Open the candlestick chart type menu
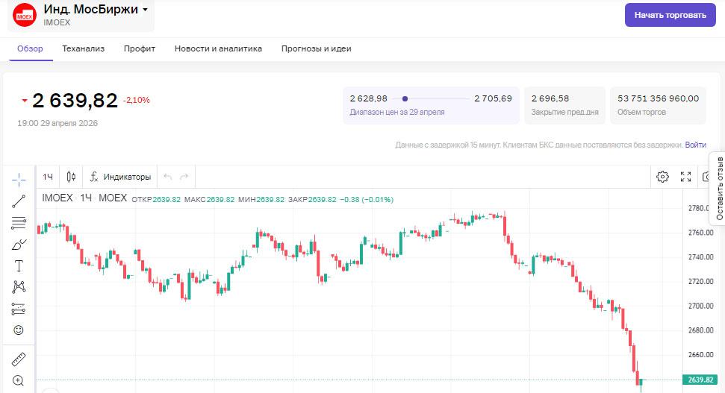 (x=71, y=177)
